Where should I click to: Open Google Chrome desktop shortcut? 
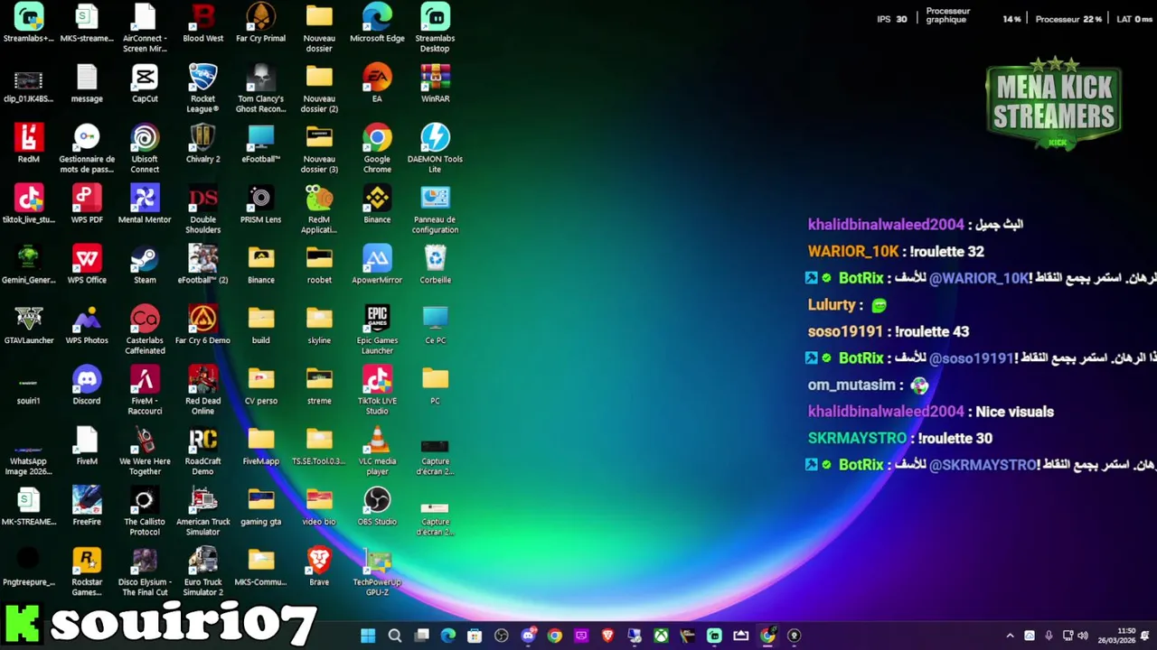pyautogui.click(x=377, y=150)
